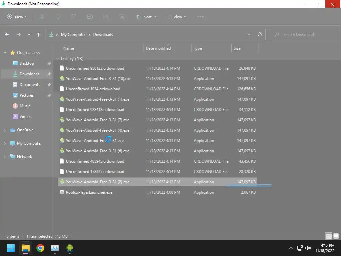
Task: Select YouWave-Android-Free-3-31 (4).exe
Action: [158, 130]
